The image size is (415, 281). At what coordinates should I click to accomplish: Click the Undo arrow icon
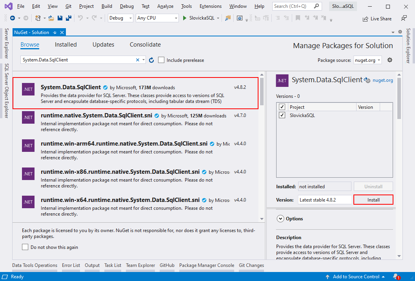tap(80, 18)
